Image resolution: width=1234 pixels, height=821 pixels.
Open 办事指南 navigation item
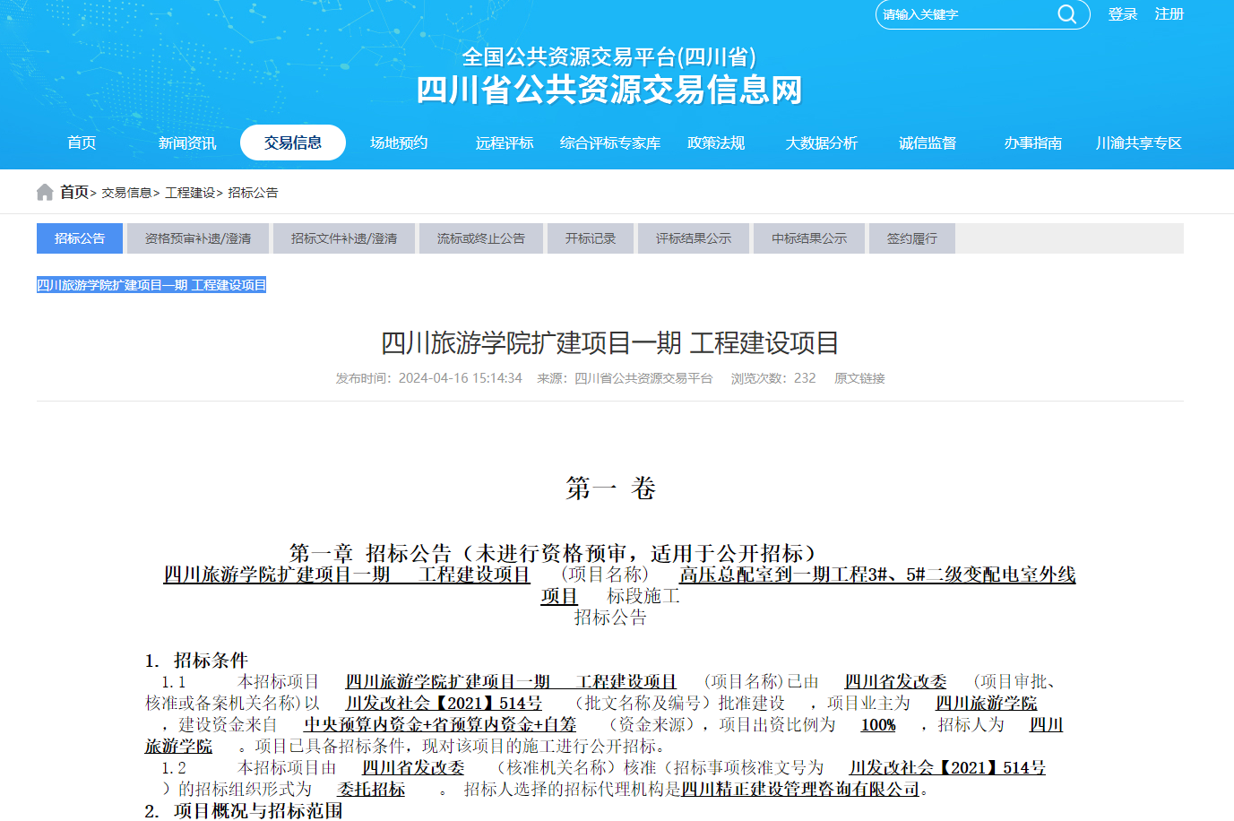(x=1033, y=143)
